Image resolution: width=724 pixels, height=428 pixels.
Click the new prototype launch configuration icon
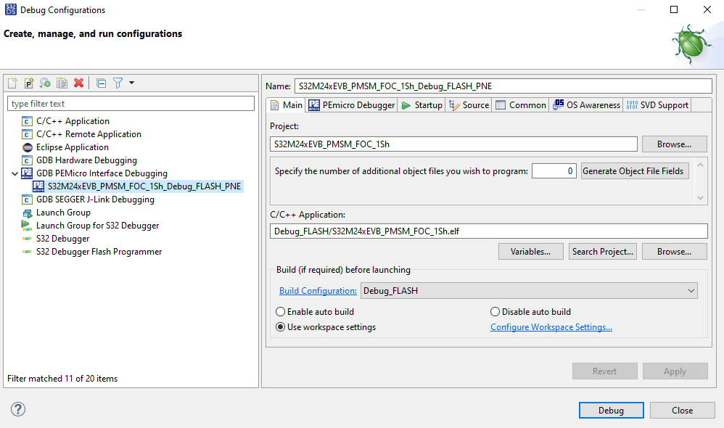pos(28,83)
